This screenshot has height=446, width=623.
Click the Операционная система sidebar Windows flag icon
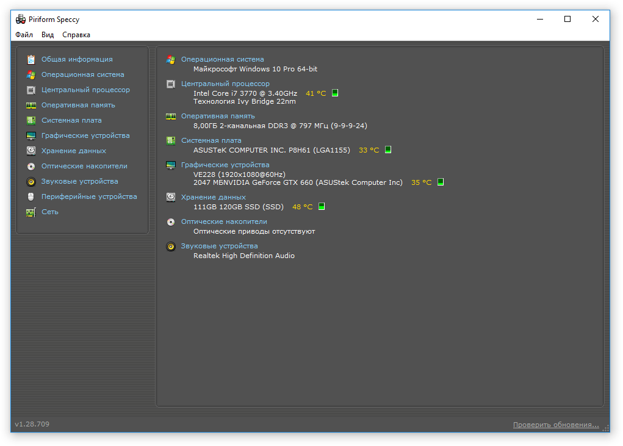pos(31,74)
